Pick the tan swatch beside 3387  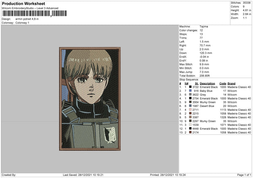(x=190, y=117)
